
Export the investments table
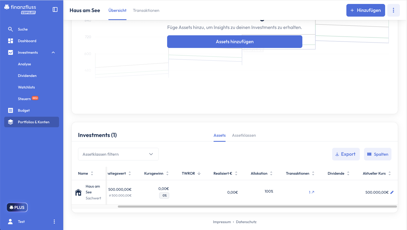coord(346,154)
